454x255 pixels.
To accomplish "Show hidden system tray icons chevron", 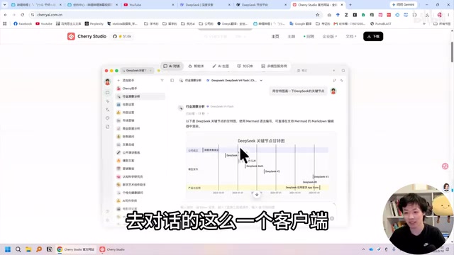I will (363, 249).
